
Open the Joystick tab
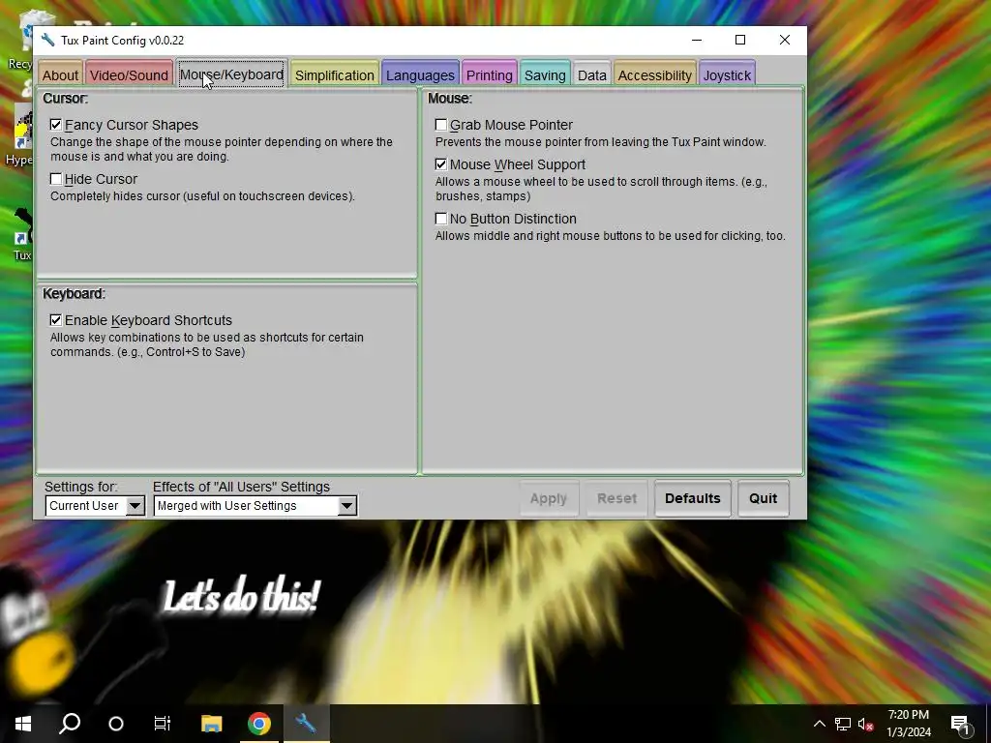click(x=727, y=74)
